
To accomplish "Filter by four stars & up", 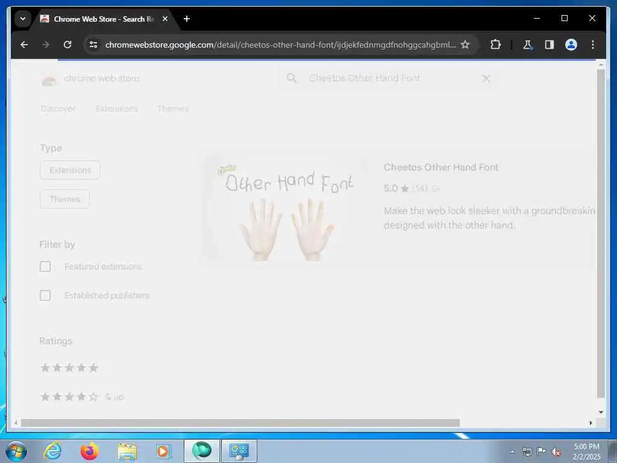I will click(82, 397).
